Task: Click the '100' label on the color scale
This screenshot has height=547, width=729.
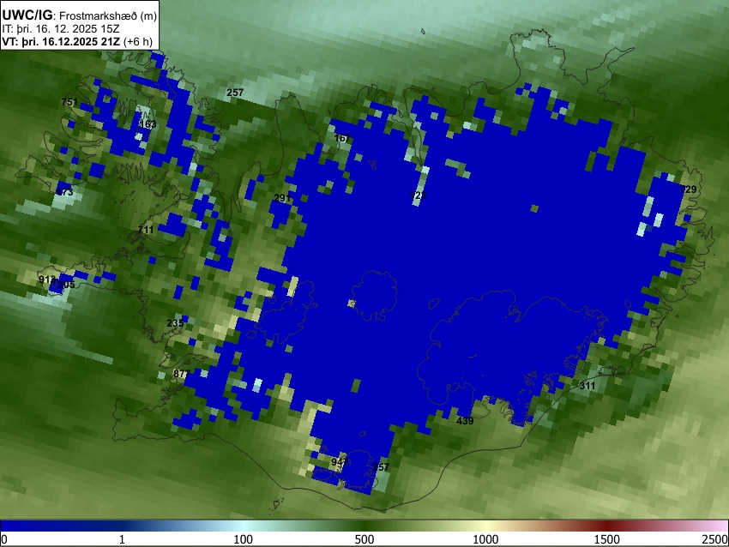Action: point(244,539)
